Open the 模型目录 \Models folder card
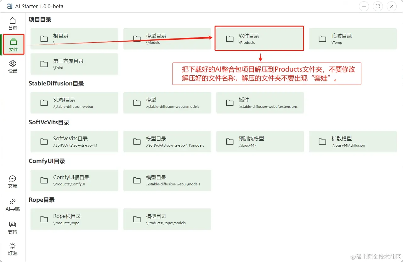The image size is (403, 262). [x=167, y=38]
